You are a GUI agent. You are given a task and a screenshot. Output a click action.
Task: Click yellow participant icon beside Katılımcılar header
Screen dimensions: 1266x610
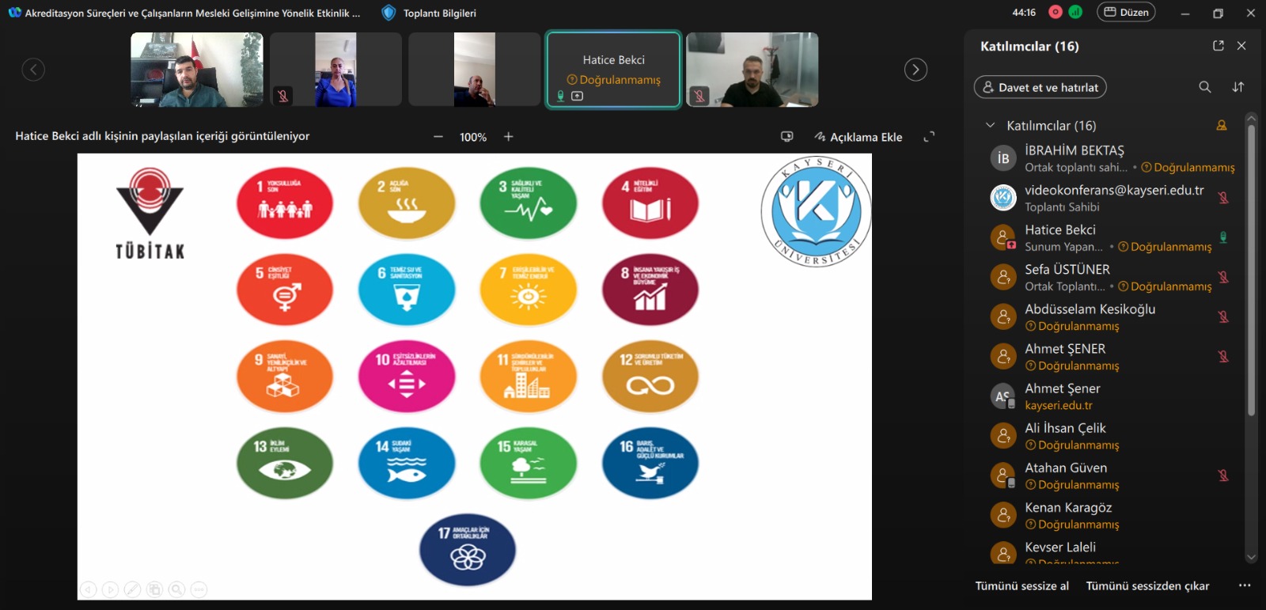(1222, 125)
